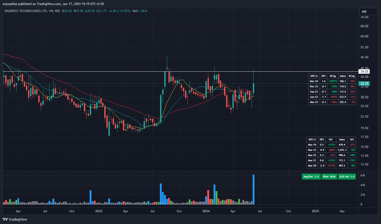Click the Mar-22 annual row cell
The width and height of the screenshot is (381, 224).
click(312, 155)
